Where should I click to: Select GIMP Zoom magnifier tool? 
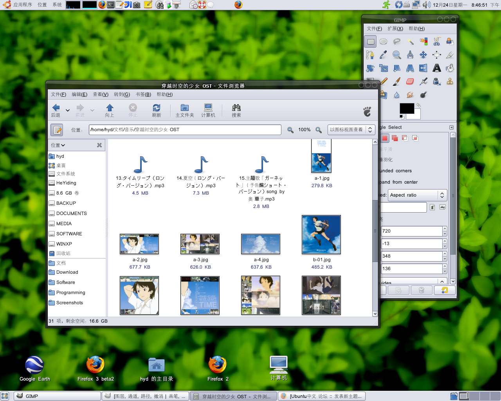click(x=397, y=55)
